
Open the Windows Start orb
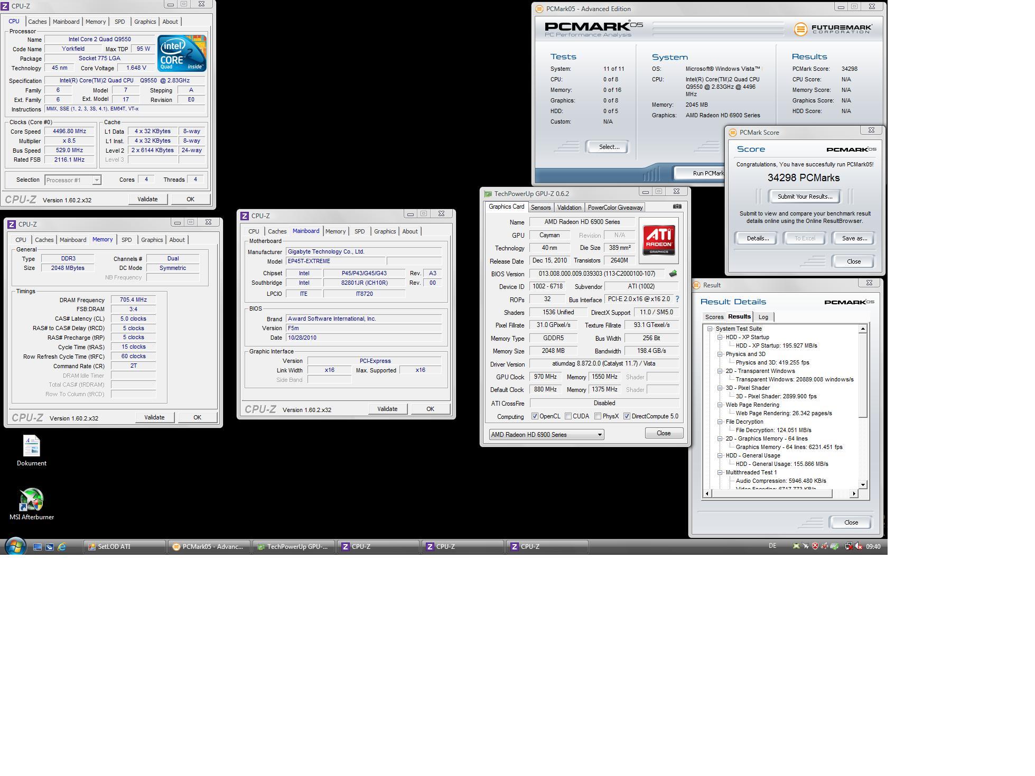15,546
